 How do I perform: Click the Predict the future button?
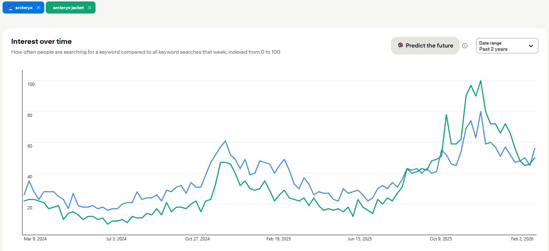425,46
